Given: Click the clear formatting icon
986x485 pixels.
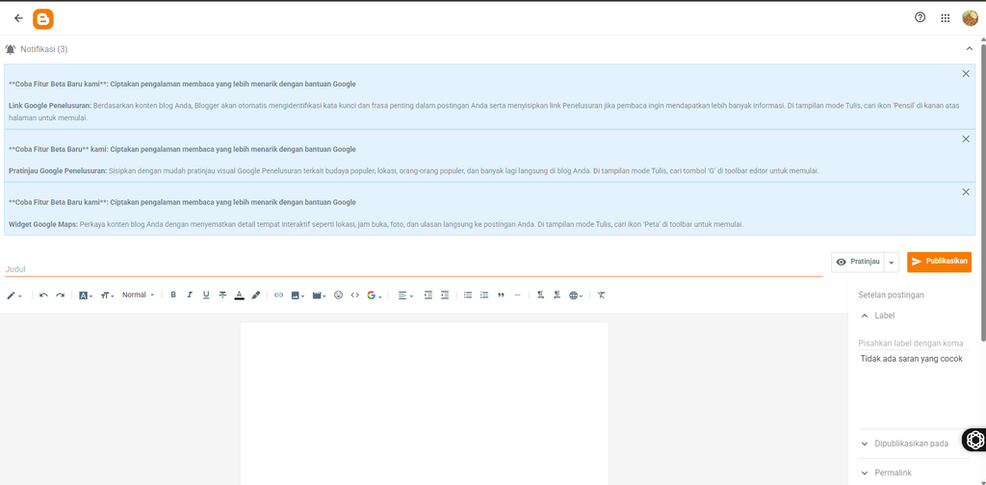Looking at the screenshot, I should tap(601, 294).
